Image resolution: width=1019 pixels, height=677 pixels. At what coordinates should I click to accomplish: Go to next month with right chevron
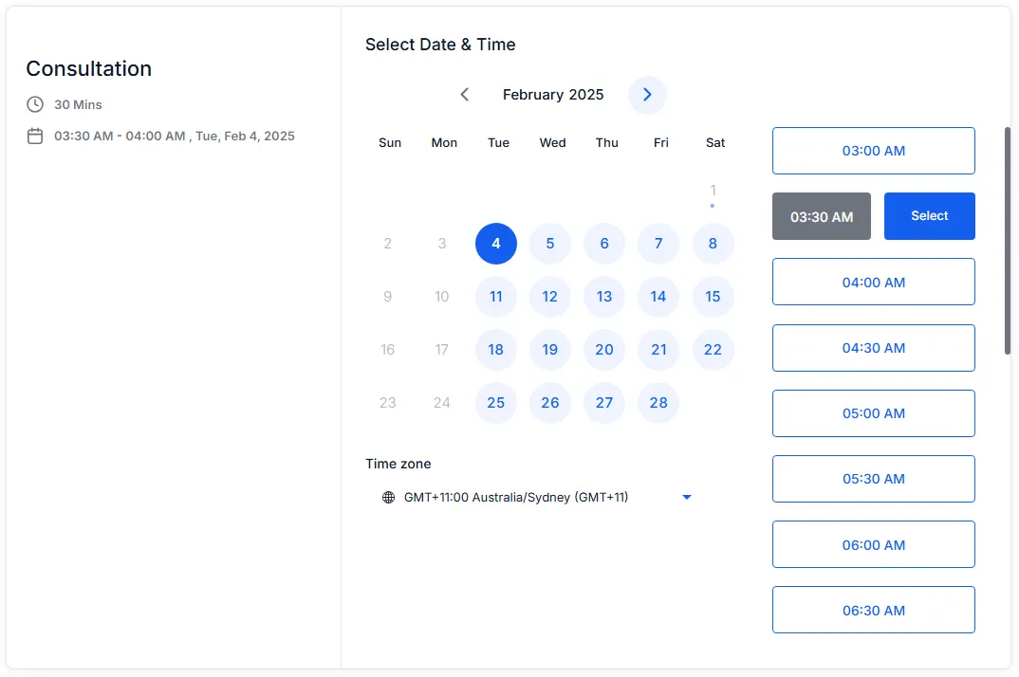click(647, 95)
